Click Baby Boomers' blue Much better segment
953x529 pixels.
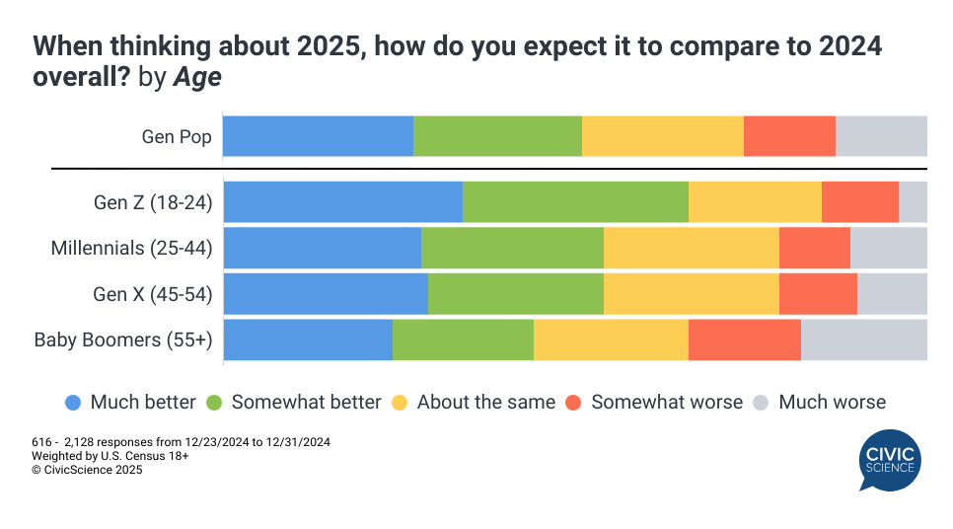point(308,340)
